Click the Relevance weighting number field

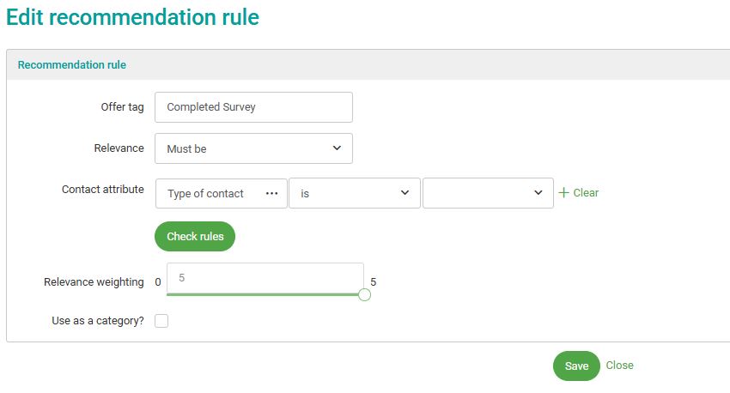[x=265, y=278]
